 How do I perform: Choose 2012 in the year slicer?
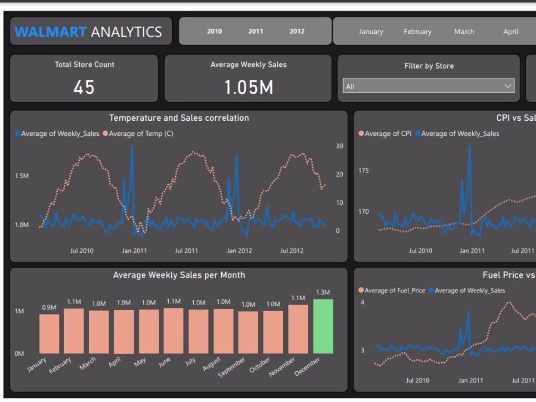coord(297,31)
